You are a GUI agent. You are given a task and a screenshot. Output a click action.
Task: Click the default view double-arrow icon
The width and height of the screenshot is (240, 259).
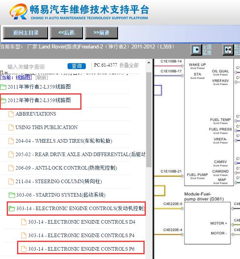click(x=228, y=50)
